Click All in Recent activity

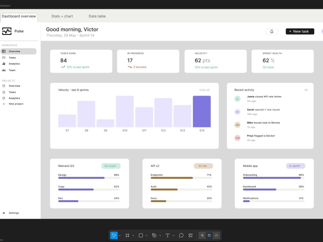coord(306,90)
